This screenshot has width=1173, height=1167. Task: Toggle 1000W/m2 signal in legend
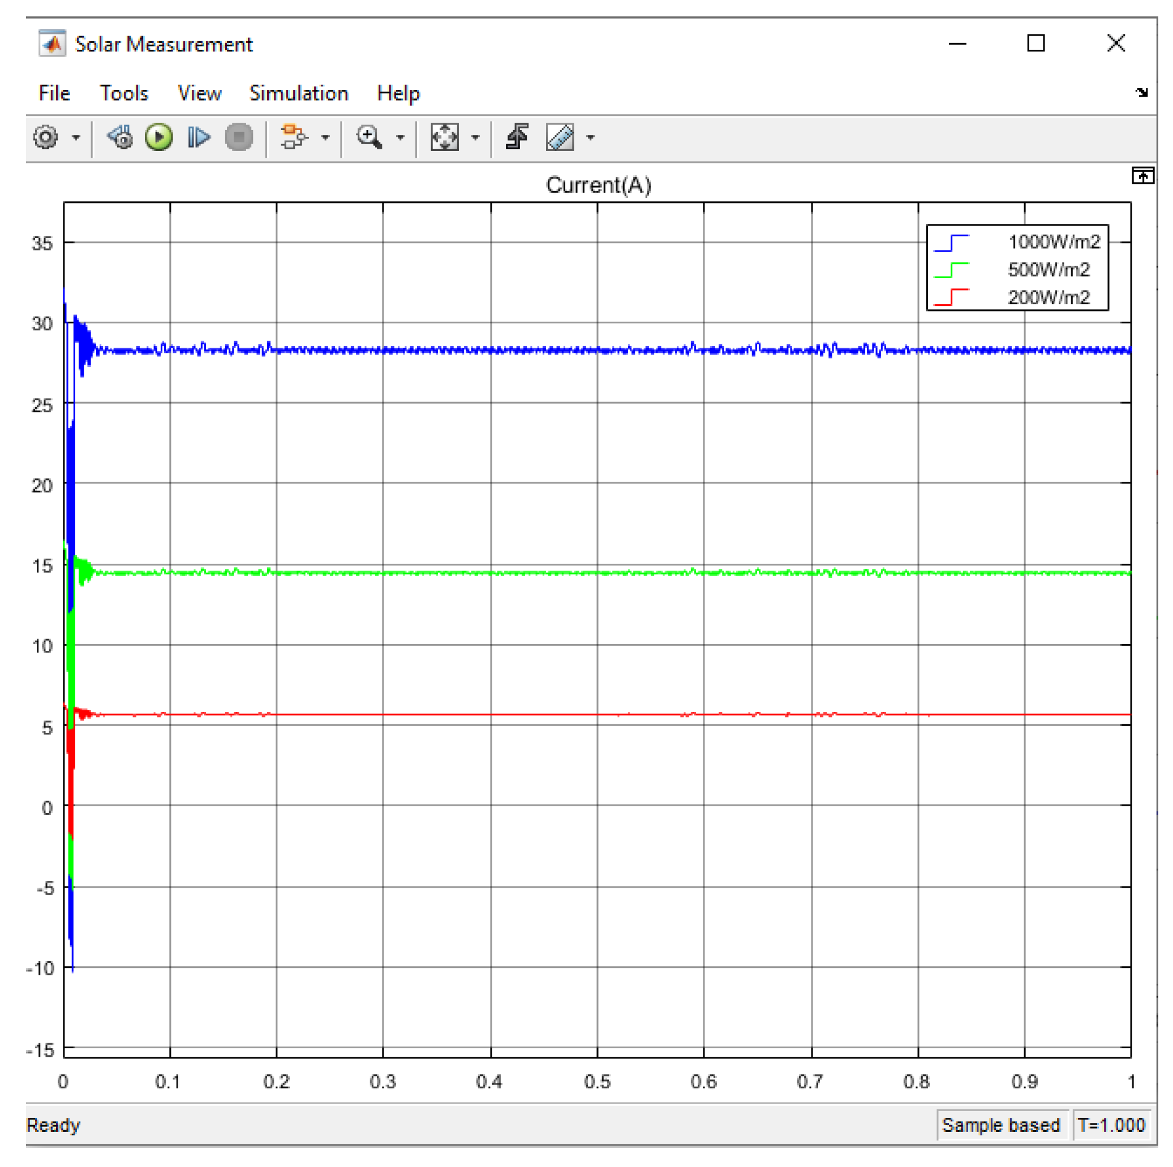[x=1054, y=243]
